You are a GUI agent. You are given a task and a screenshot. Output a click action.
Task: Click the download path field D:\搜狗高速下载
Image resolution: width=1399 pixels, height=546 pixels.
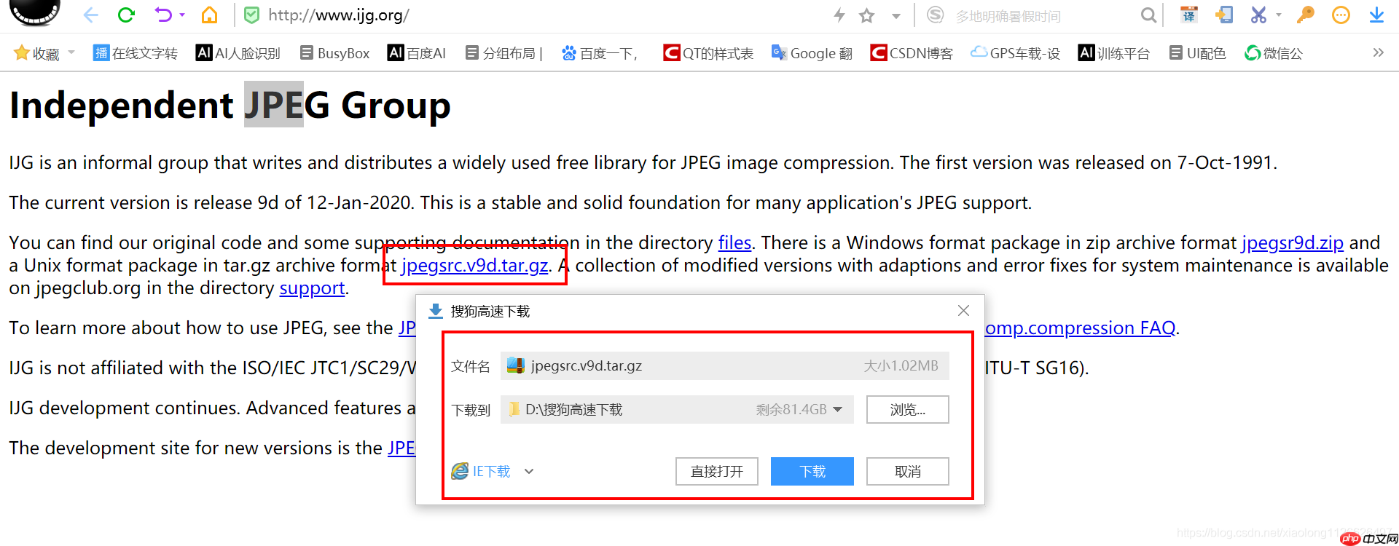point(677,409)
